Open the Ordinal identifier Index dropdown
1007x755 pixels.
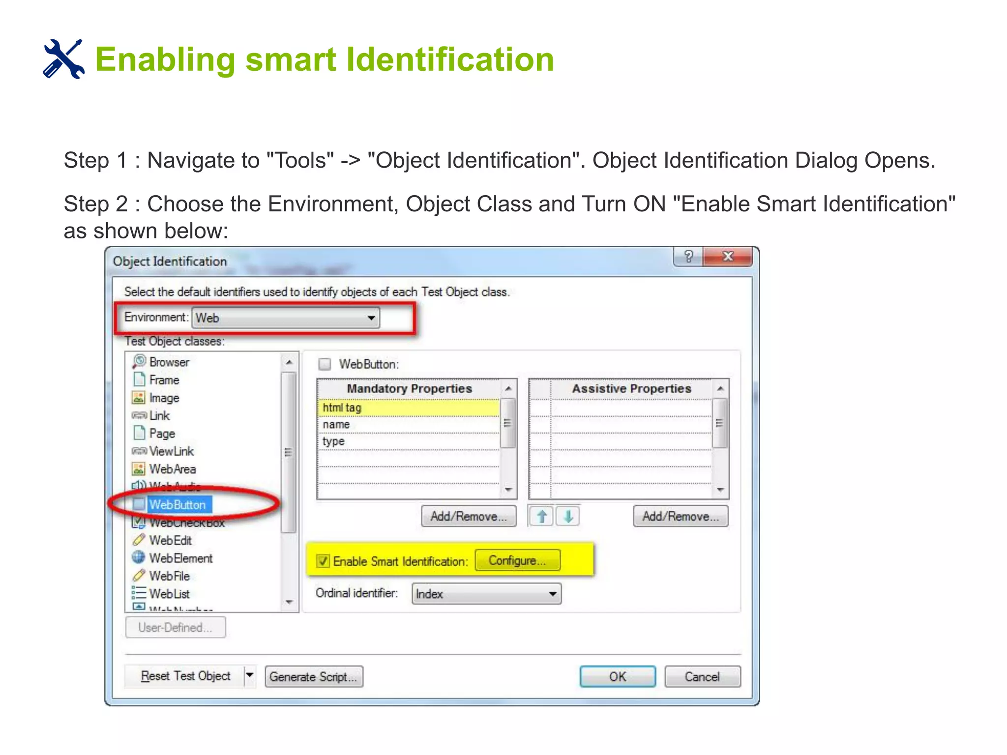(486, 594)
